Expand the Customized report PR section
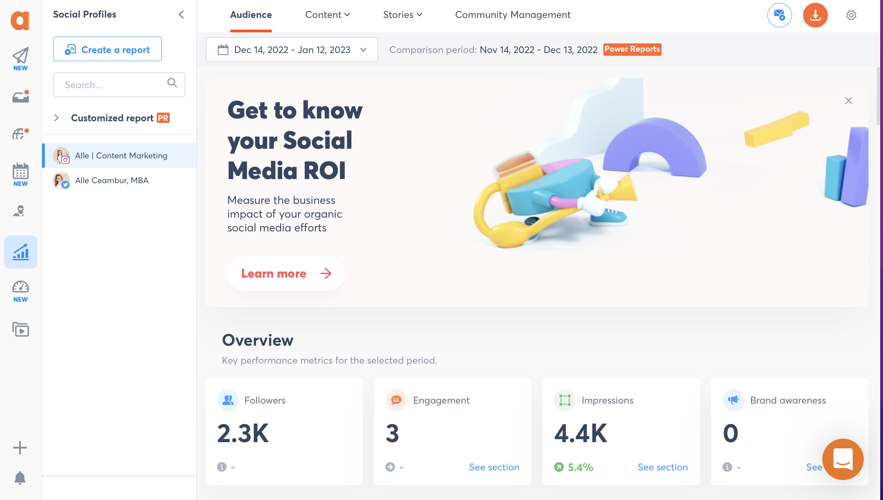Image resolution: width=883 pixels, height=500 pixels. [x=57, y=117]
